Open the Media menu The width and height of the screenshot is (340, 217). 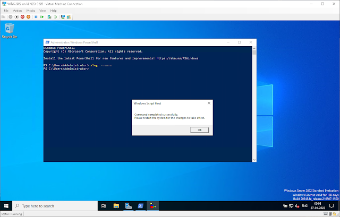tap(31, 11)
